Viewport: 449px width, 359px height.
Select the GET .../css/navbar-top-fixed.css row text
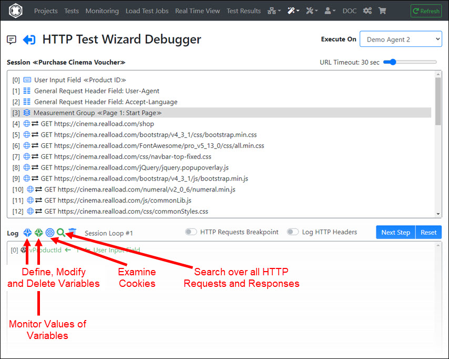(126, 156)
